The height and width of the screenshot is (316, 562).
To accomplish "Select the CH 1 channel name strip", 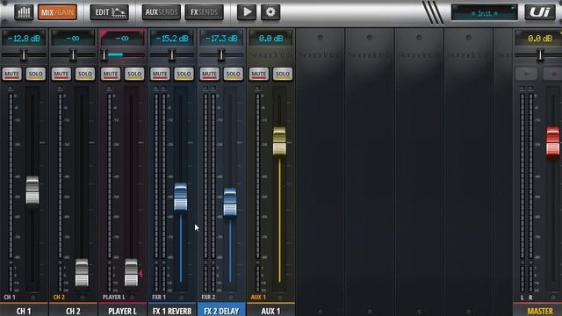I will (x=24, y=310).
